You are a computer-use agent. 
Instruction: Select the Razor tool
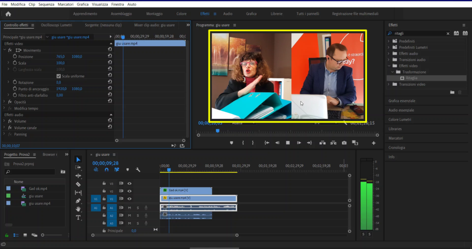(78, 184)
